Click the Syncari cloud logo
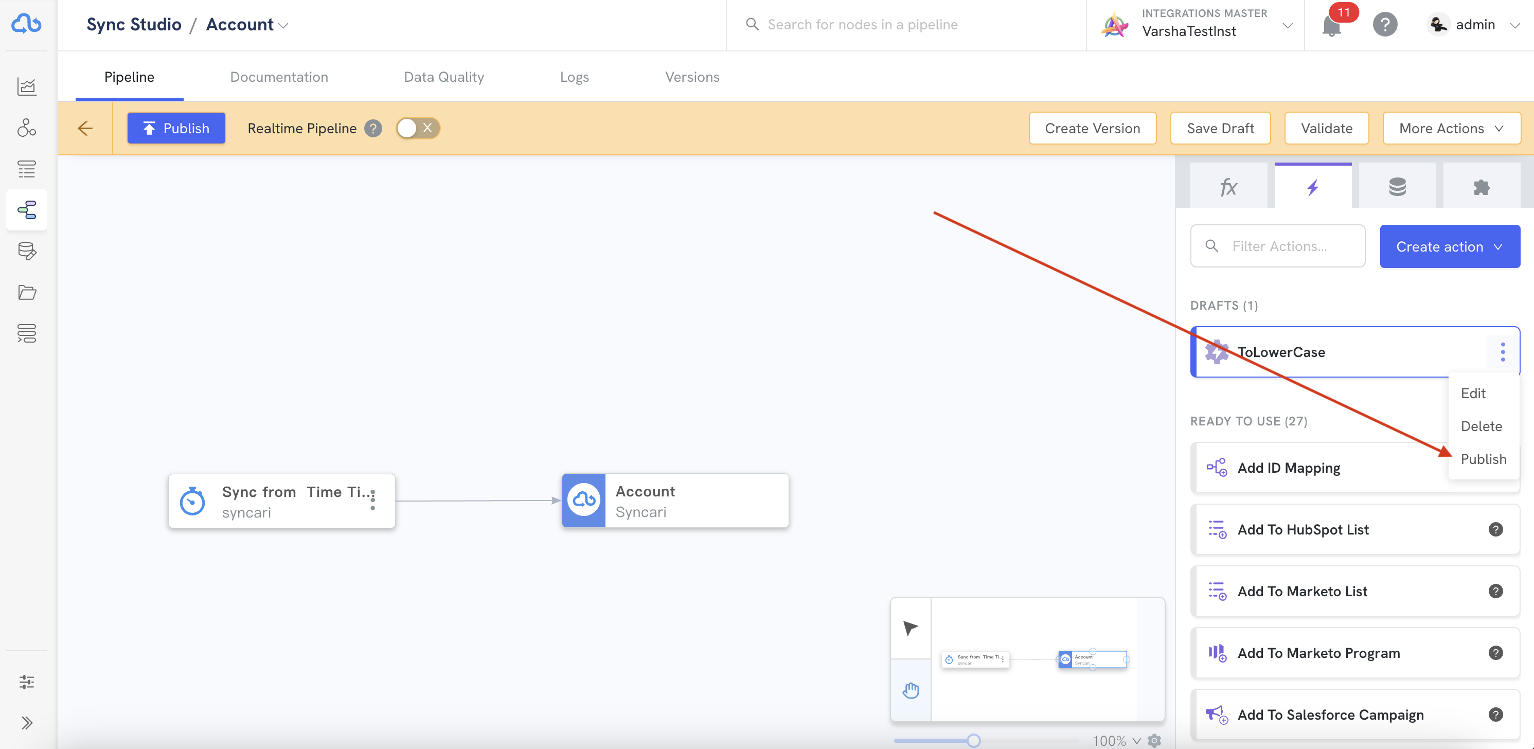 (x=27, y=24)
